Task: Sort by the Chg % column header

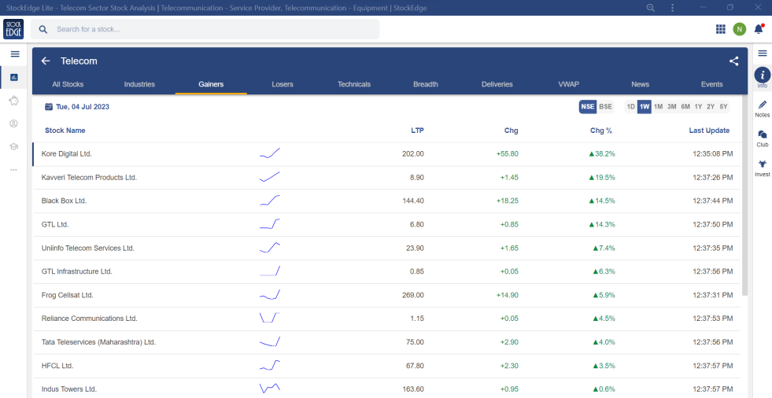Action: click(x=600, y=131)
